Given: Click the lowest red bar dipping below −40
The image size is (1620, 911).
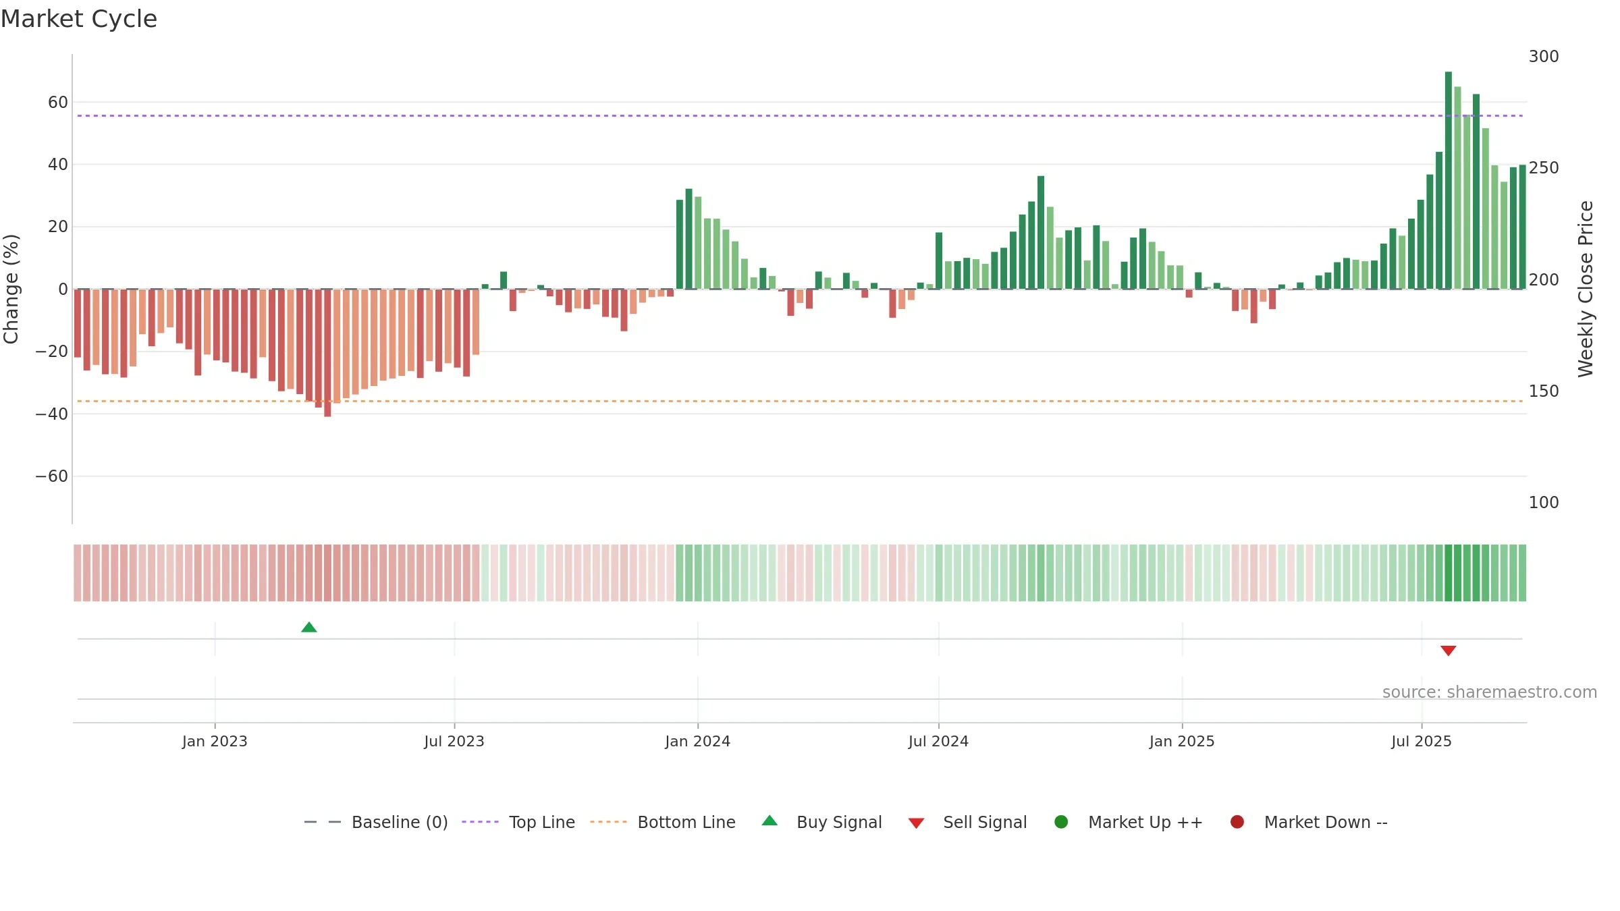Looking at the screenshot, I should [x=327, y=353].
